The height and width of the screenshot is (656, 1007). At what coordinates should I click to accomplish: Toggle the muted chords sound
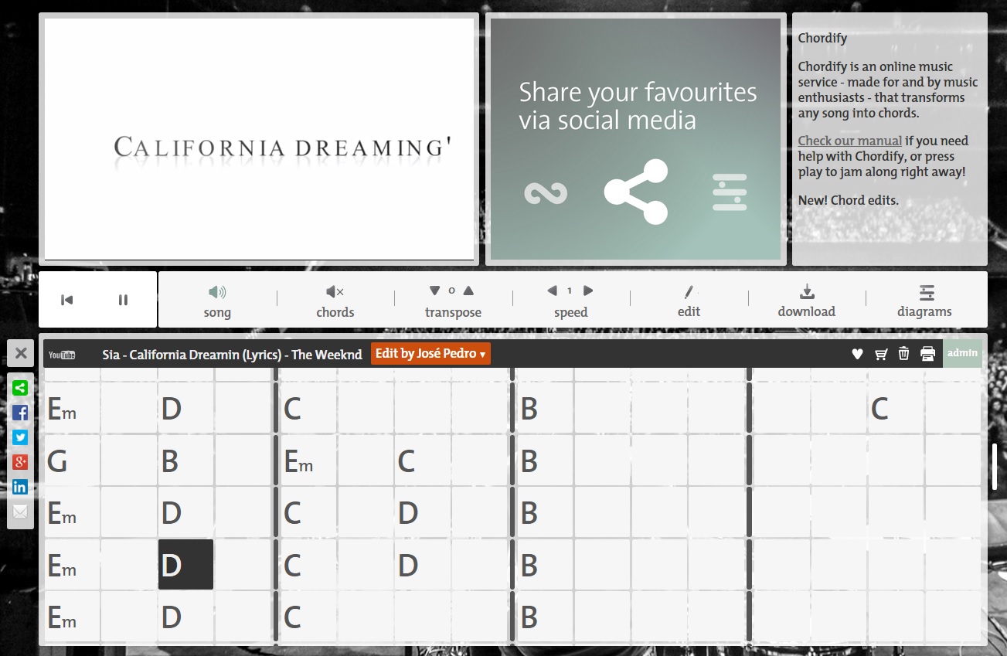[335, 292]
